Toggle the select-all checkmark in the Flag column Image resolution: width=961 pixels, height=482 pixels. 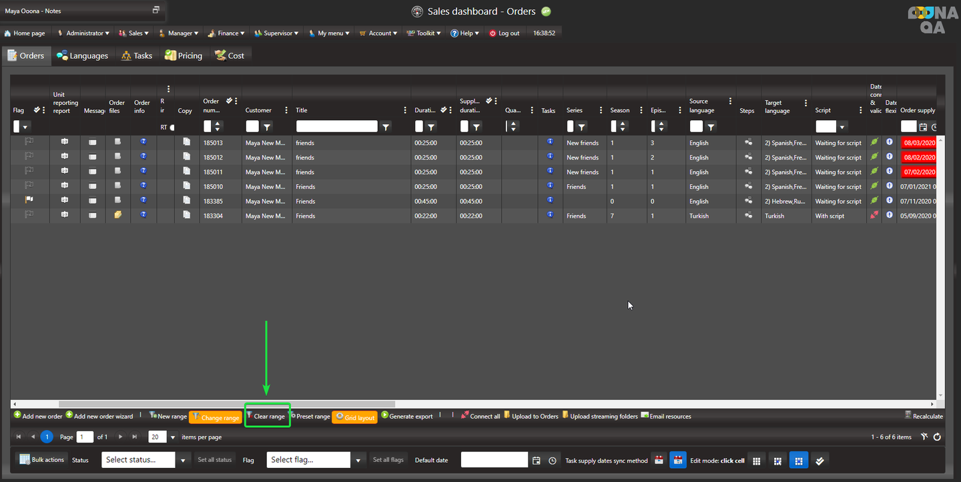(x=37, y=110)
